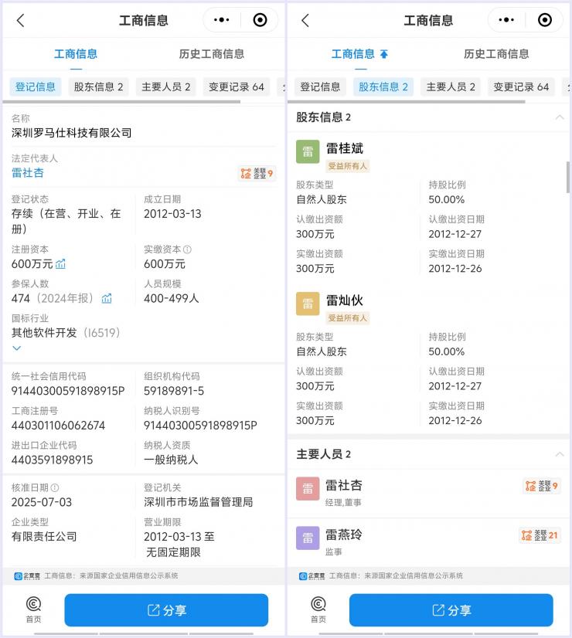Viewport: 572px width, 638px height.
Task: Select company name 深圳罗马仕科技有限公司
Action: coord(72,133)
